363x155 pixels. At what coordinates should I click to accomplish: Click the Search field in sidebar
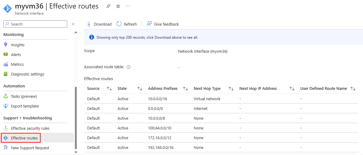tap(35, 24)
